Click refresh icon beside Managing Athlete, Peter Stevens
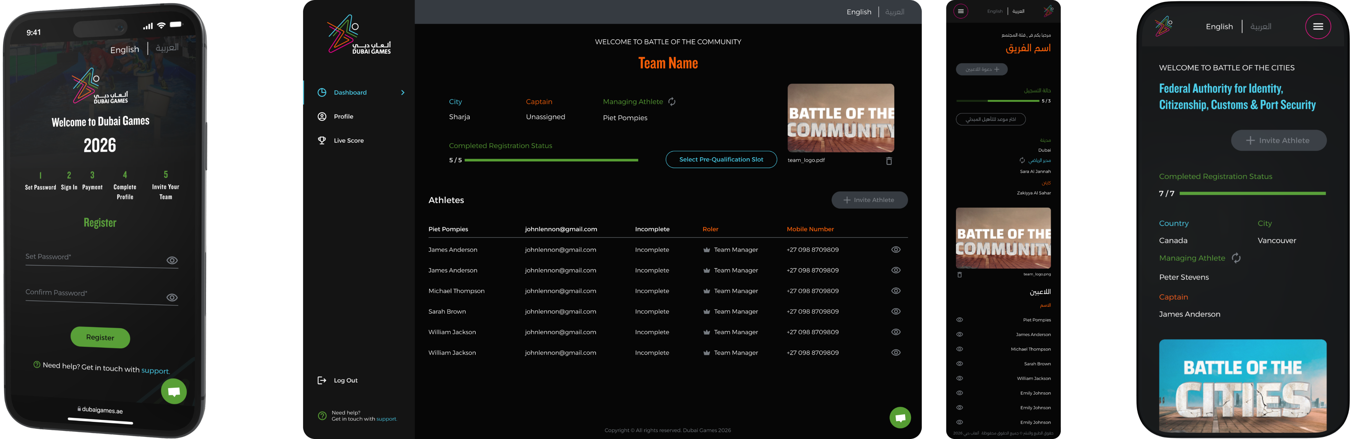The height and width of the screenshot is (439, 1352). (x=1236, y=258)
